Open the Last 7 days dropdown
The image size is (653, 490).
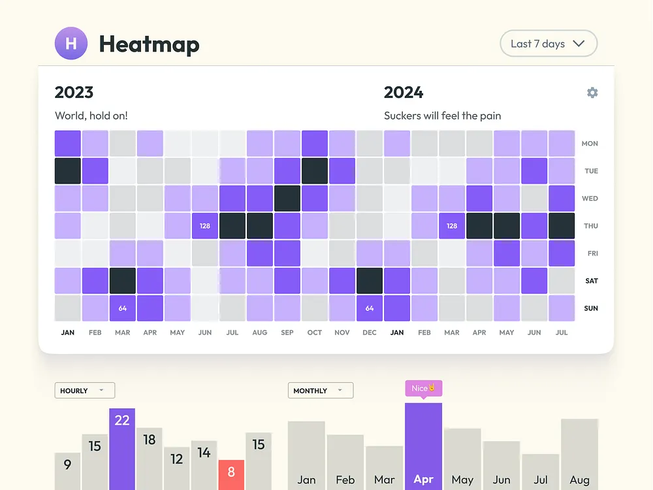pyautogui.click(x=548, y=43)
